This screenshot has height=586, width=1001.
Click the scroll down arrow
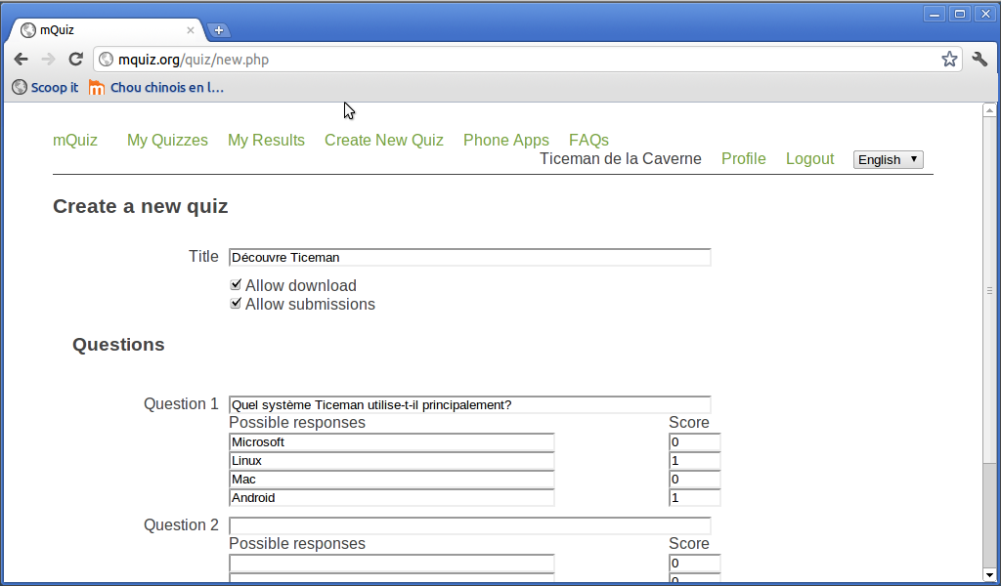989,574
